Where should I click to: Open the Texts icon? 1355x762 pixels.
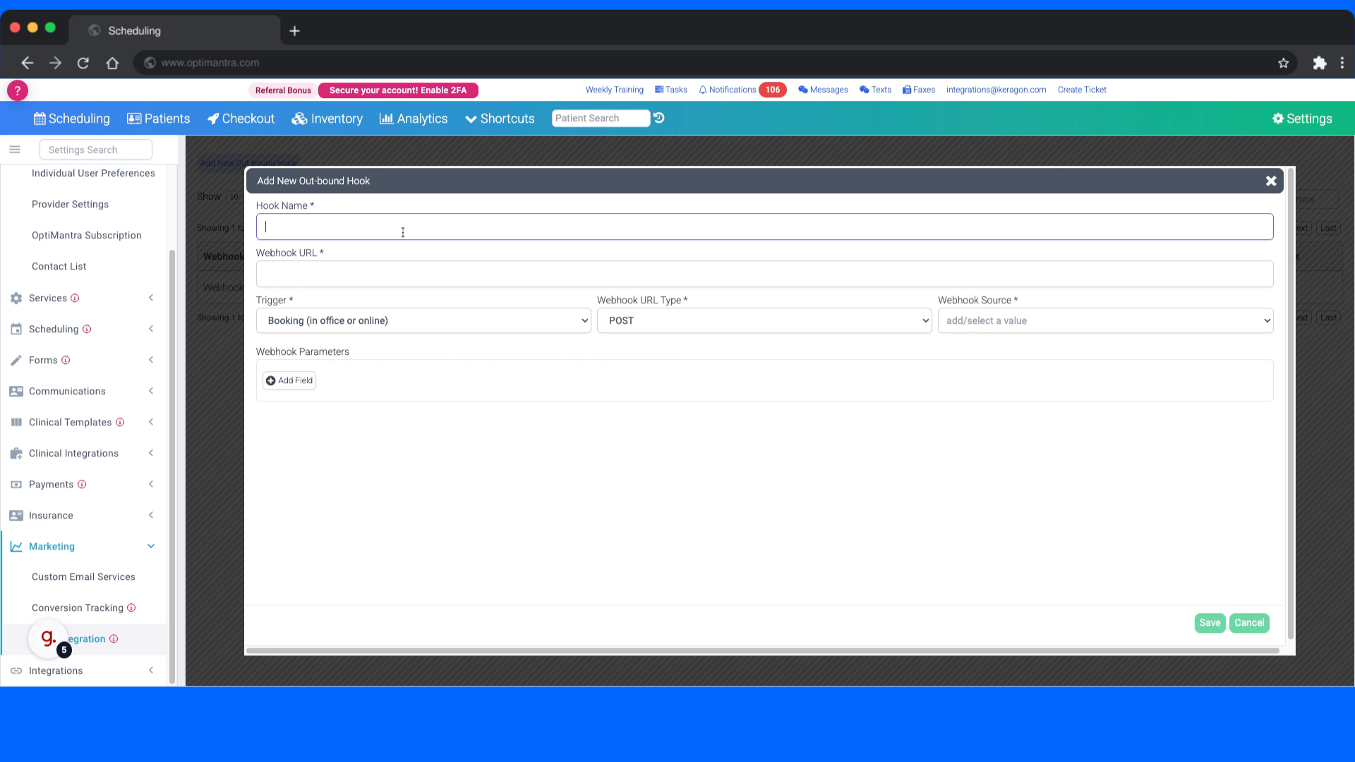tap(864, 90)
